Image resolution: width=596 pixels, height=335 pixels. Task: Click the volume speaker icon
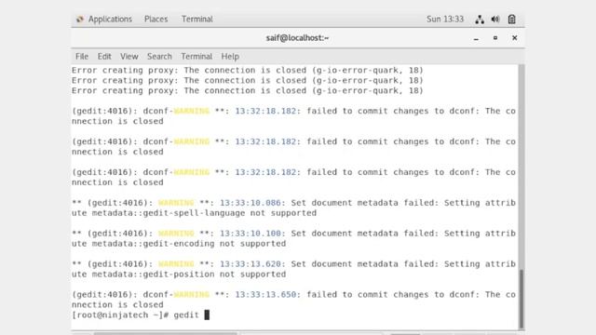click(x=495, y=20)
